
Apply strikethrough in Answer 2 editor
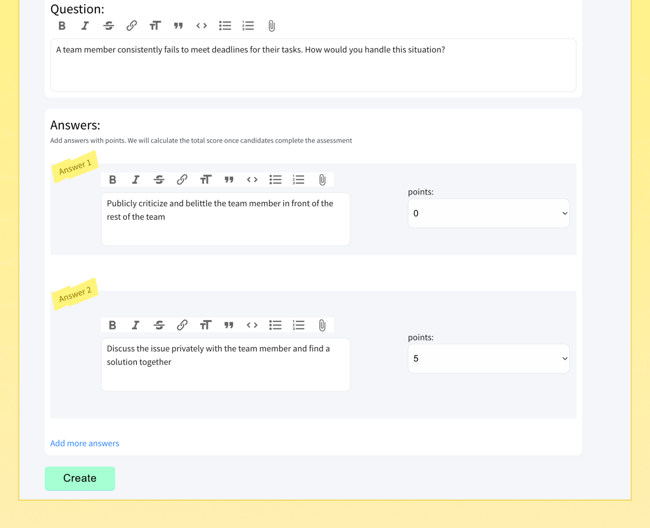pyautogui.click(x=159, y=325)
